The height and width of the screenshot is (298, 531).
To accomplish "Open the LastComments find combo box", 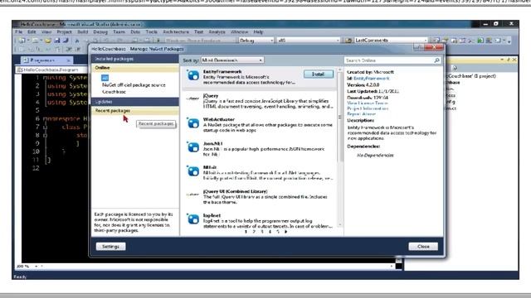I will coord(391,41).
